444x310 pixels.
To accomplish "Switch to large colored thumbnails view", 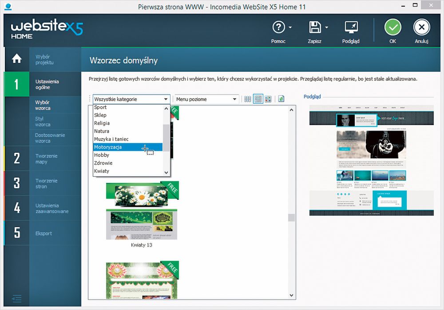I will tap(268, 99).
